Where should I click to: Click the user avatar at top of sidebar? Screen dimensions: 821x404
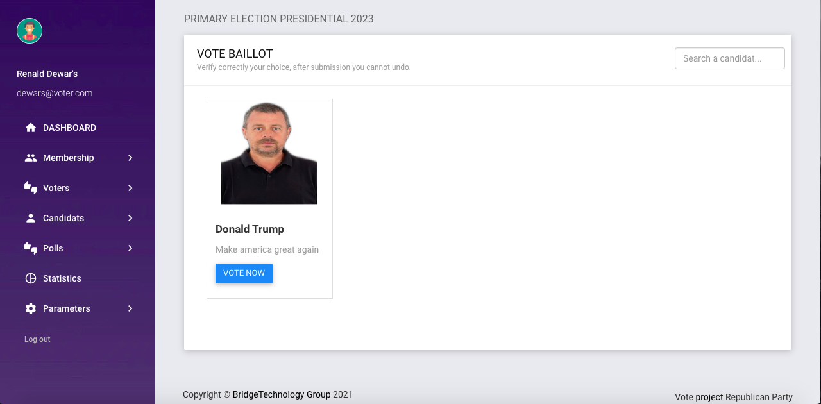click(29, 30)
